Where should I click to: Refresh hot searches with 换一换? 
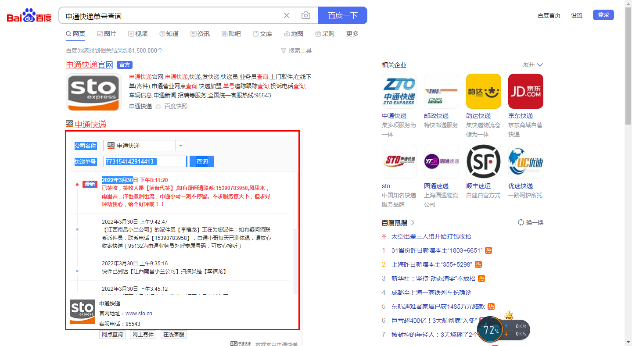coord(531,222)
